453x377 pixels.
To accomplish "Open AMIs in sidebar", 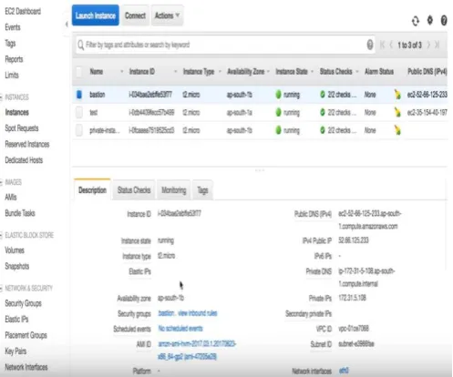I will coord(11,198).
